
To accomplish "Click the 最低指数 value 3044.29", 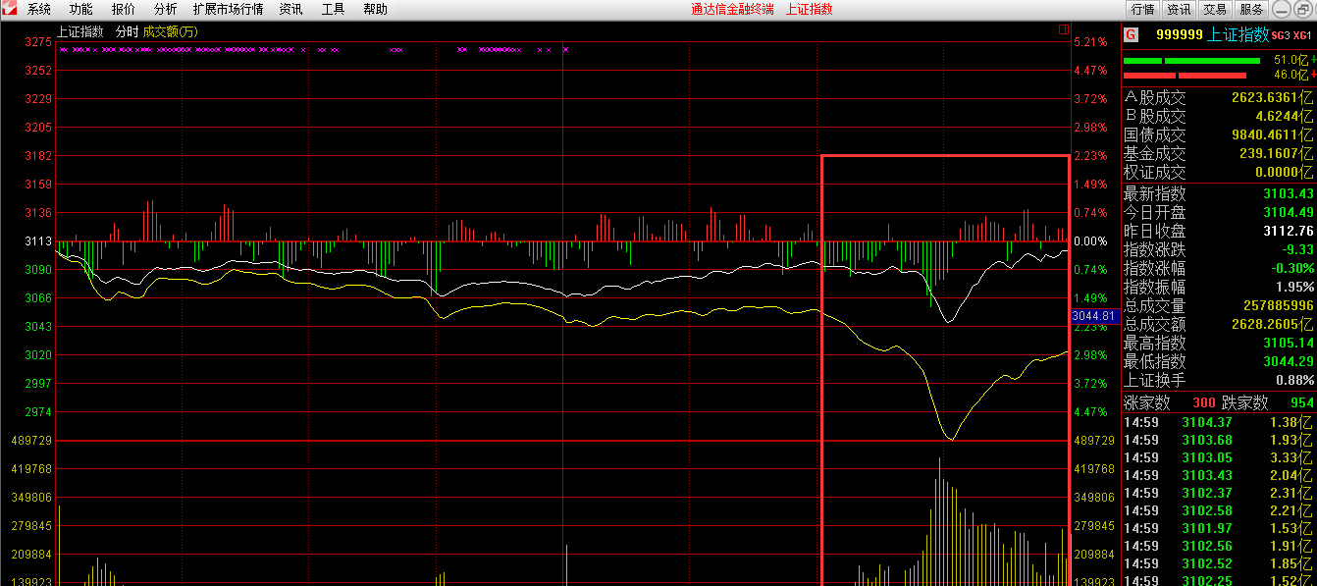I will [x=1288, y=361].
